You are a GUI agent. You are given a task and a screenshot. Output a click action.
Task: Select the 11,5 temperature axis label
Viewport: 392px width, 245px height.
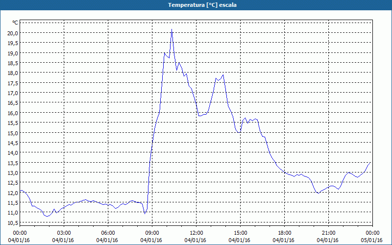pos(13,203)
